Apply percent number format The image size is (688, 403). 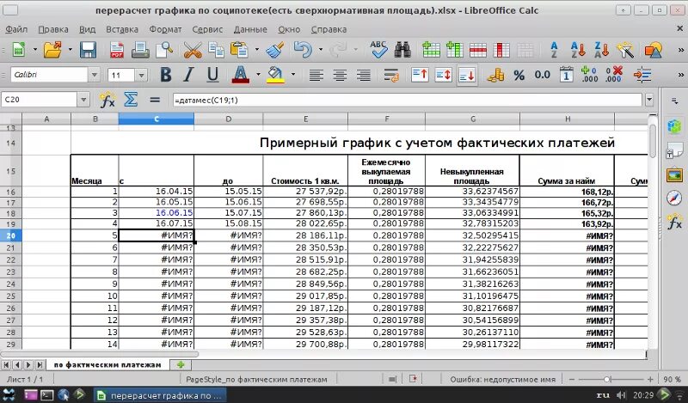coord(519,75)
